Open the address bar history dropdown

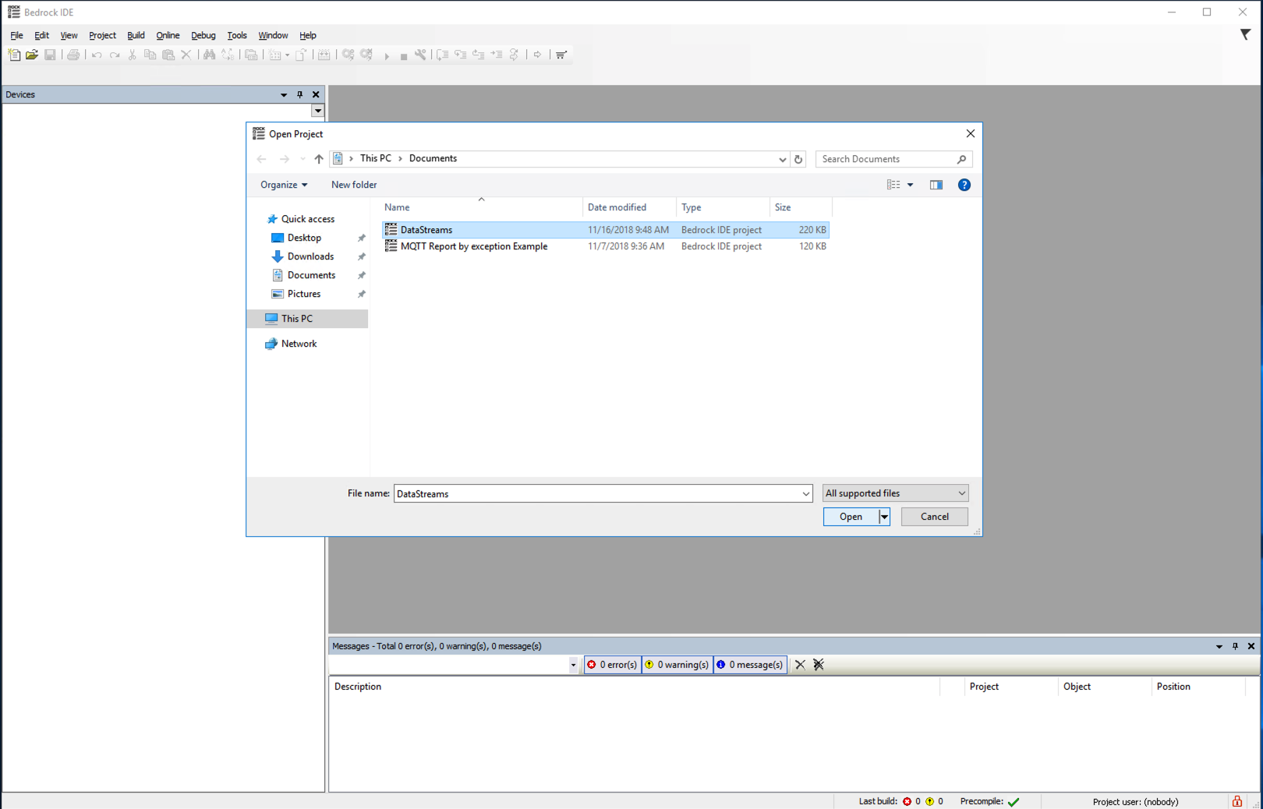pos(783,159)
